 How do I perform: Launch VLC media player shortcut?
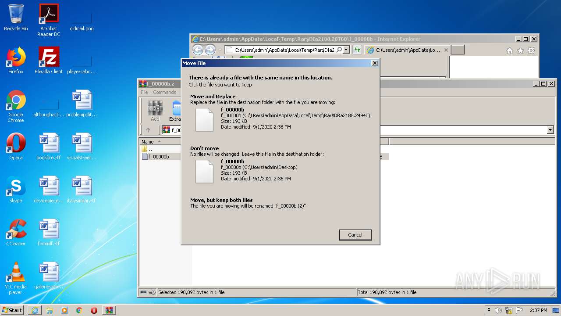16,278
